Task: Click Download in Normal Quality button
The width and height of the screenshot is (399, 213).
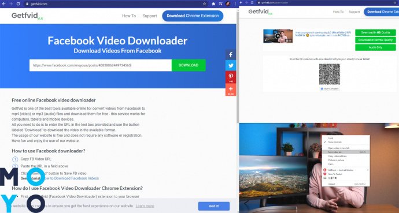Action: click(x=375, y=40)
